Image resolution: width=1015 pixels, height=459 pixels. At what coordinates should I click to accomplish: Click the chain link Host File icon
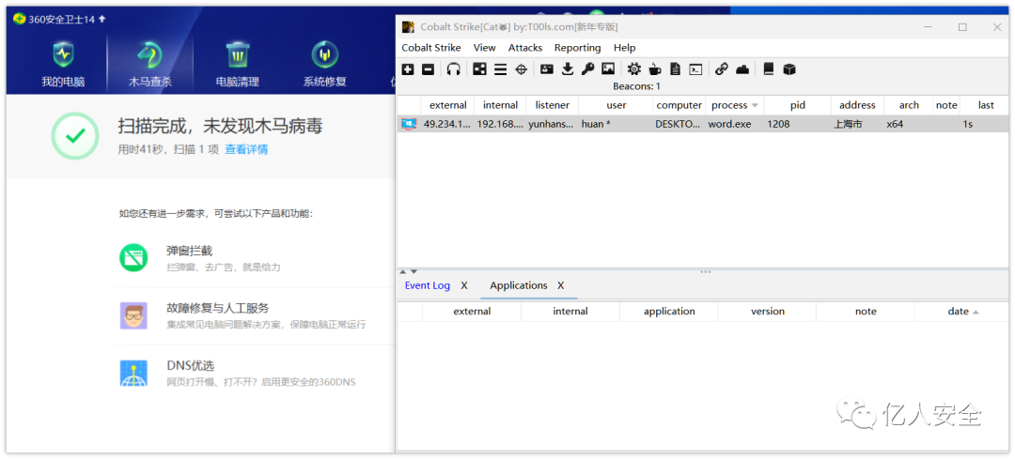pyautogui.click(x=722, y=69)
